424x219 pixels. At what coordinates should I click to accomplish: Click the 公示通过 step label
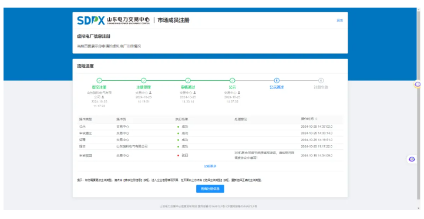[277, 87]
